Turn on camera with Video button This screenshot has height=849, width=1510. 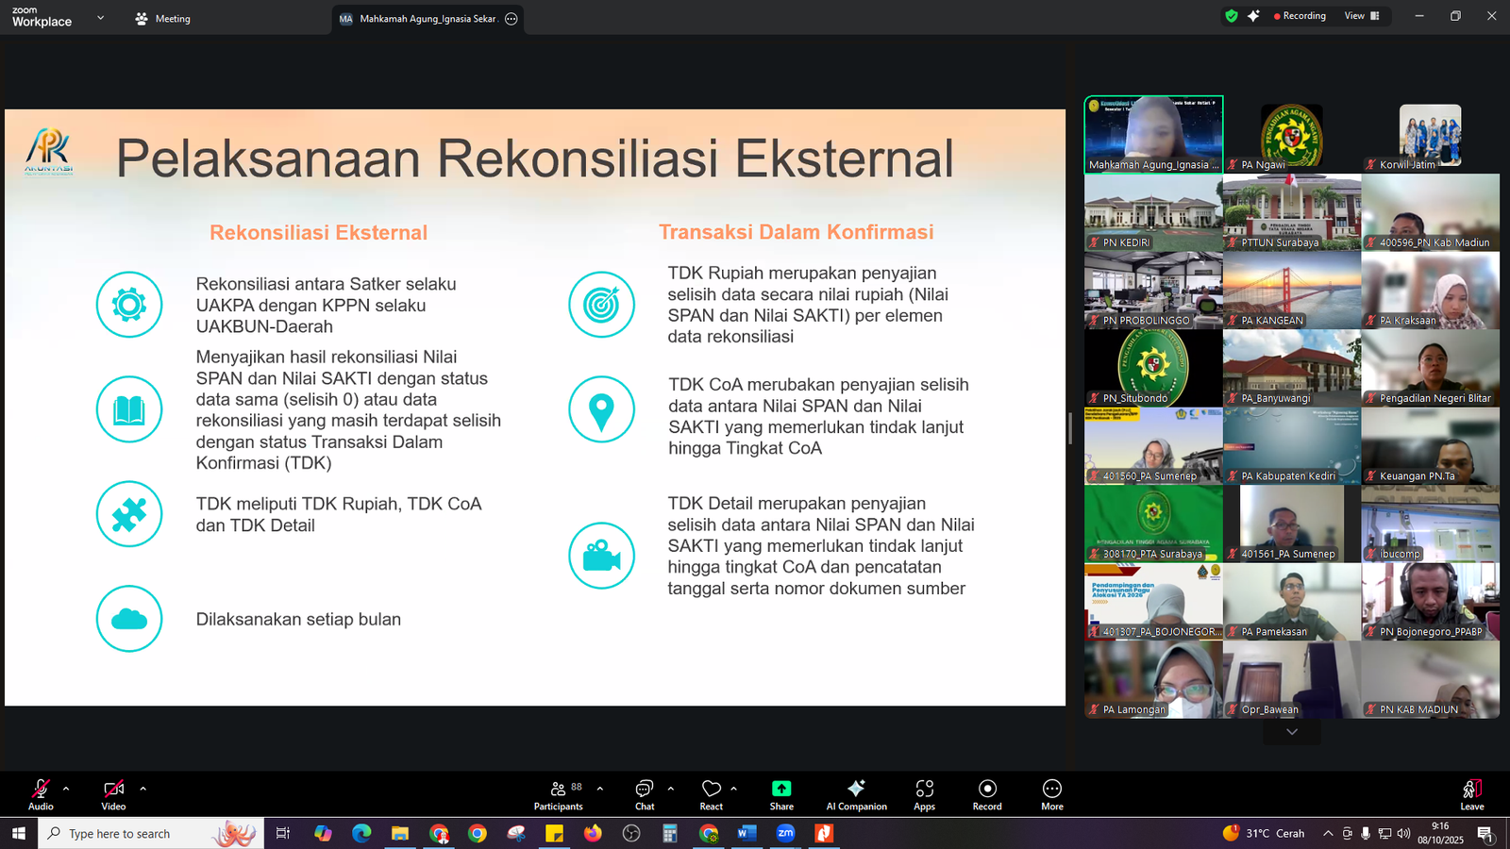pyautogui.click(x=113, y=790)
